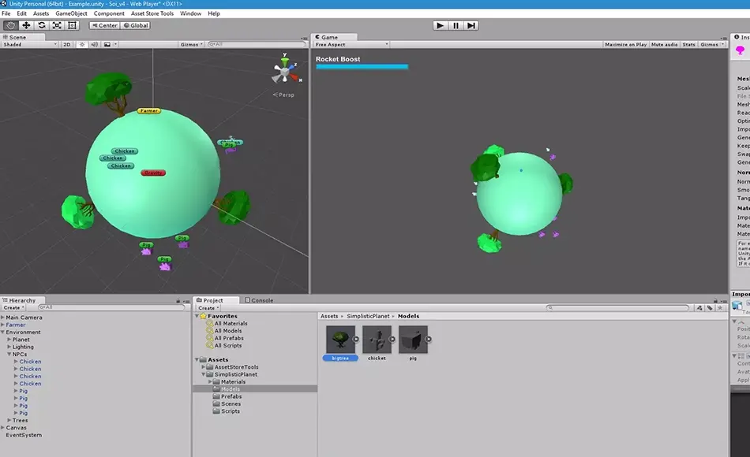
Task: Expand the Trees item in Hierarchy
Action: (x=9, y=420)
